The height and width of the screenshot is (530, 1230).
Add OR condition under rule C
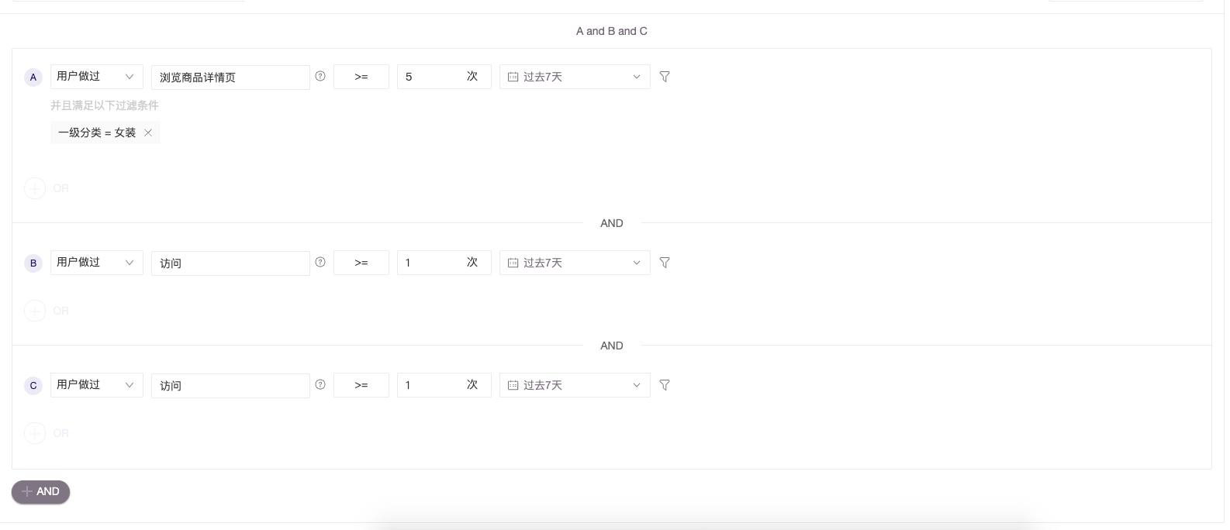pos(35,433)
